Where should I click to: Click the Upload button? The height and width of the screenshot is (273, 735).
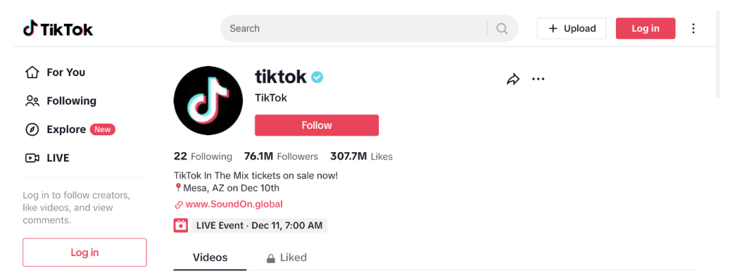point(572,29)
